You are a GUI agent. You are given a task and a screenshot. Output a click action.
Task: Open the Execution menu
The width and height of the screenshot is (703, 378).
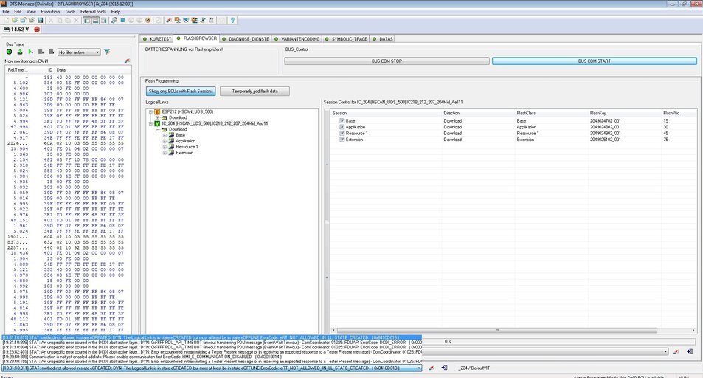coord(50,12)
